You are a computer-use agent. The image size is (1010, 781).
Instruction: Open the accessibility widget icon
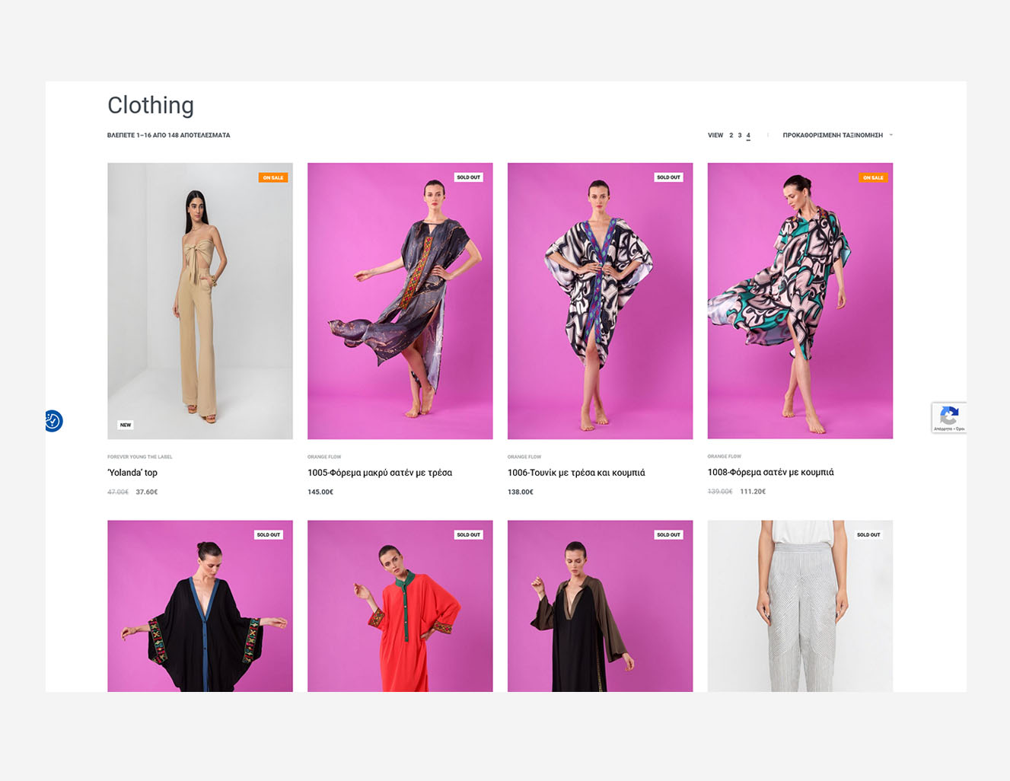[x=53, y=420]
